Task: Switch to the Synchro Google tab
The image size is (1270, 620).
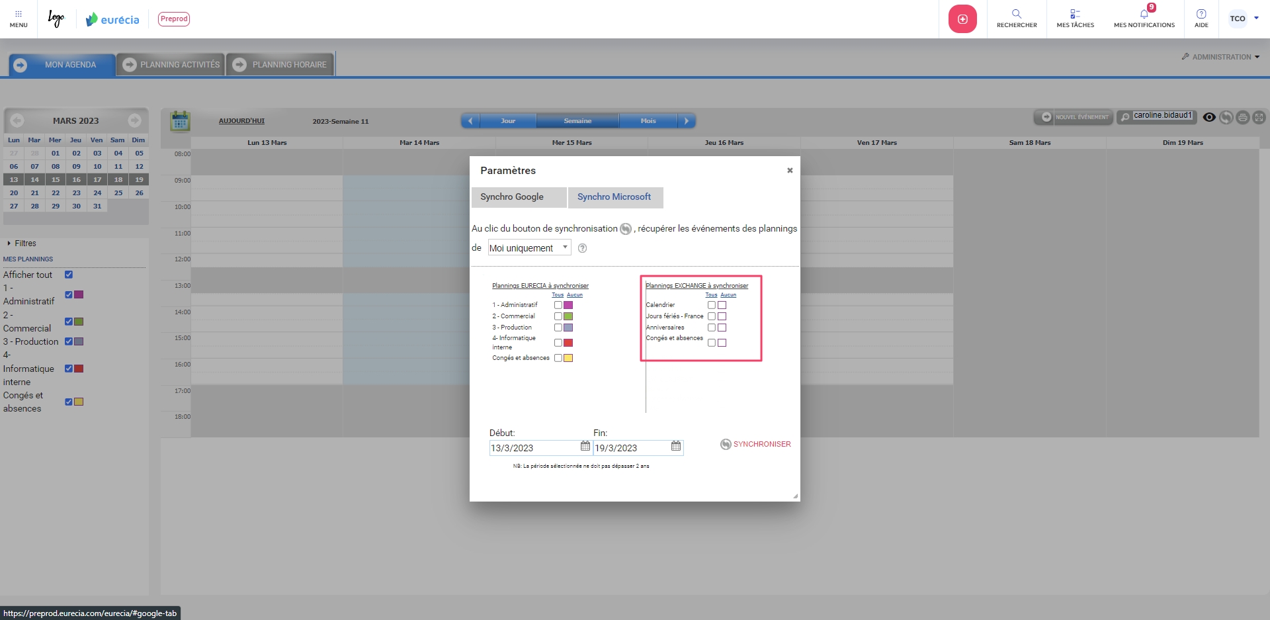Action: 519,197
